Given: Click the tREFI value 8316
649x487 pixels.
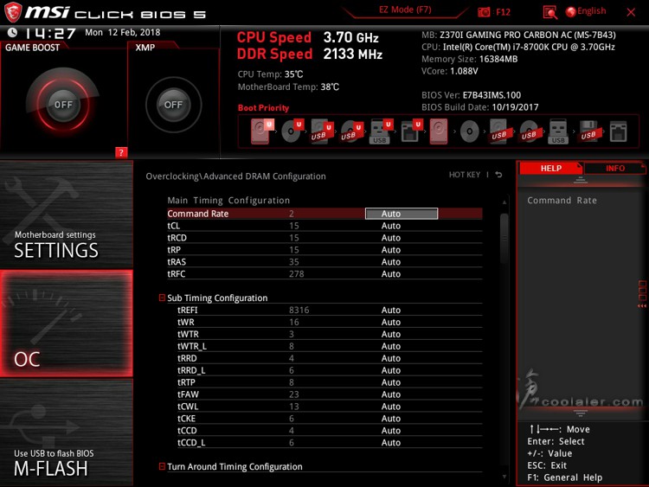Looking at the screenshot, I should (x=299, y=310).
